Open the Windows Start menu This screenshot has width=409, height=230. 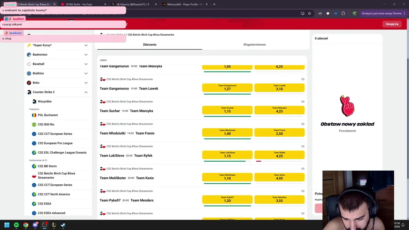pos(7,225)
